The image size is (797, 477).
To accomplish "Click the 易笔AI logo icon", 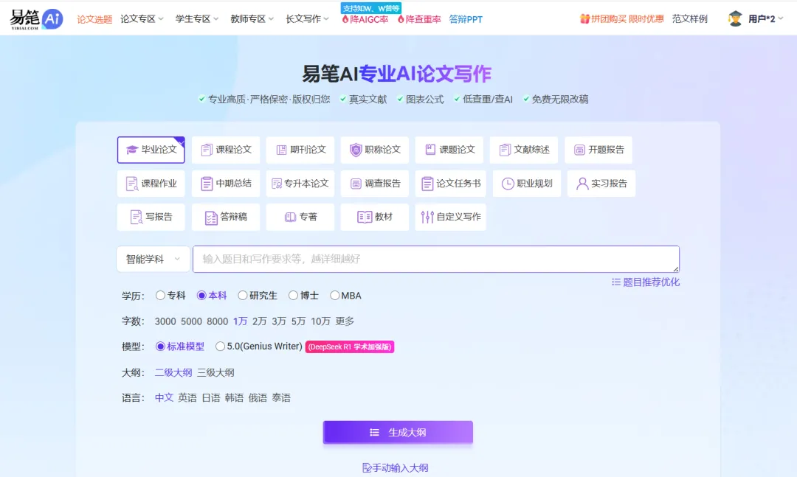I will (x=36, y=19).
